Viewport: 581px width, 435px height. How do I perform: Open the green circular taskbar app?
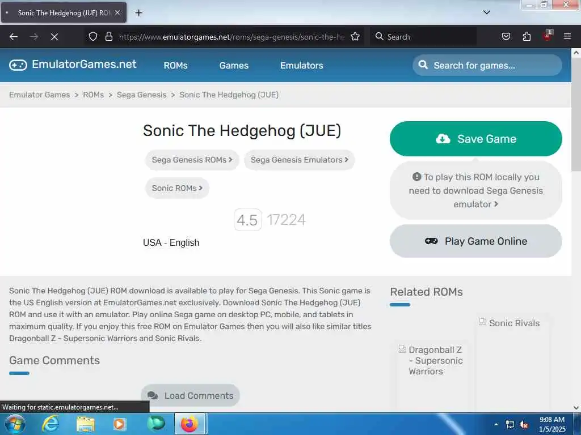155,424
